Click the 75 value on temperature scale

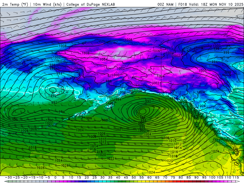point(173,178)
